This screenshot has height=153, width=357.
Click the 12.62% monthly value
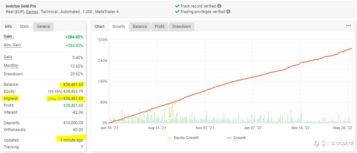[x=76, y=66]
